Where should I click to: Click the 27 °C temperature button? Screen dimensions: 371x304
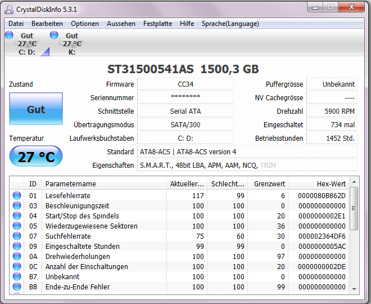36,157
